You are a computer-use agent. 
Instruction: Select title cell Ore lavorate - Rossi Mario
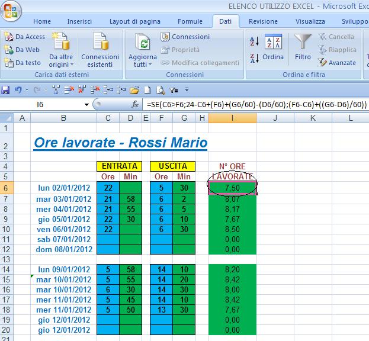point(120,143)
